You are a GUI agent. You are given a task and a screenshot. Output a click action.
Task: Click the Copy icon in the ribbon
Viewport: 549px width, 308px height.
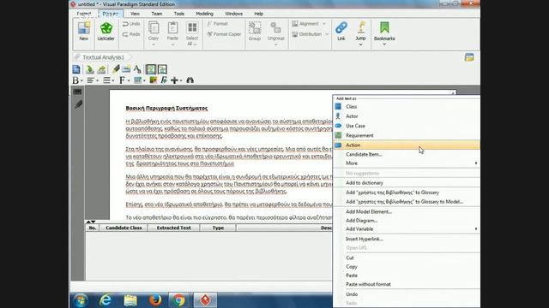pos(154,28)
